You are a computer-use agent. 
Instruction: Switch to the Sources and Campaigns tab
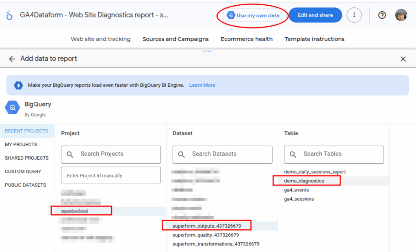click(x=175, y=39)
